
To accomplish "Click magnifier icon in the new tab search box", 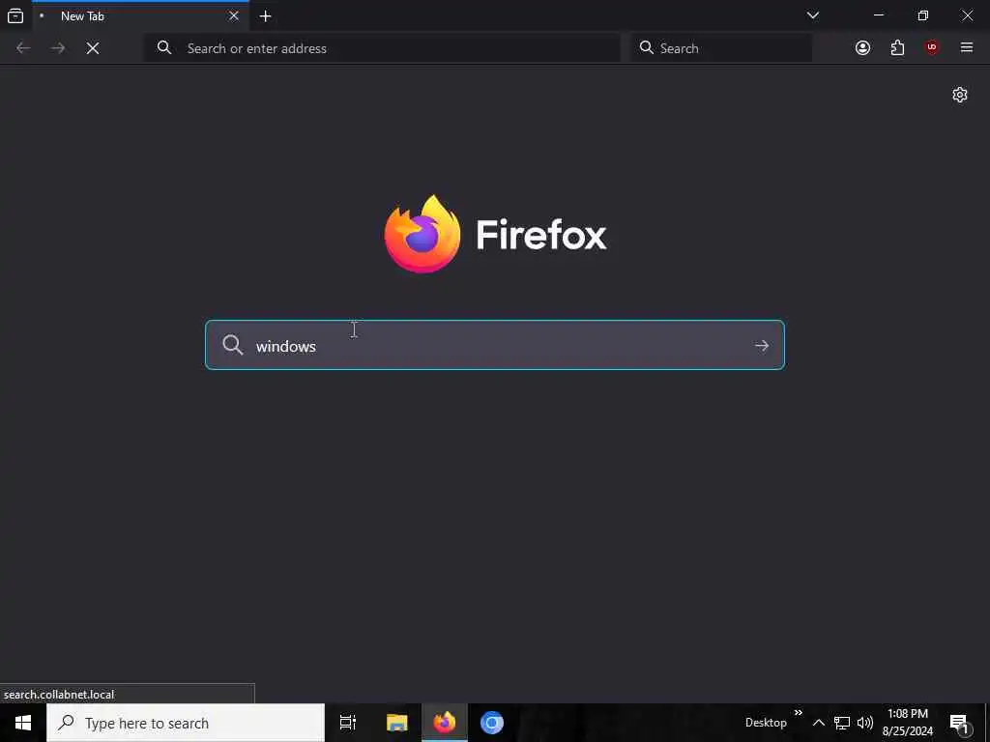I will [232, 345].
